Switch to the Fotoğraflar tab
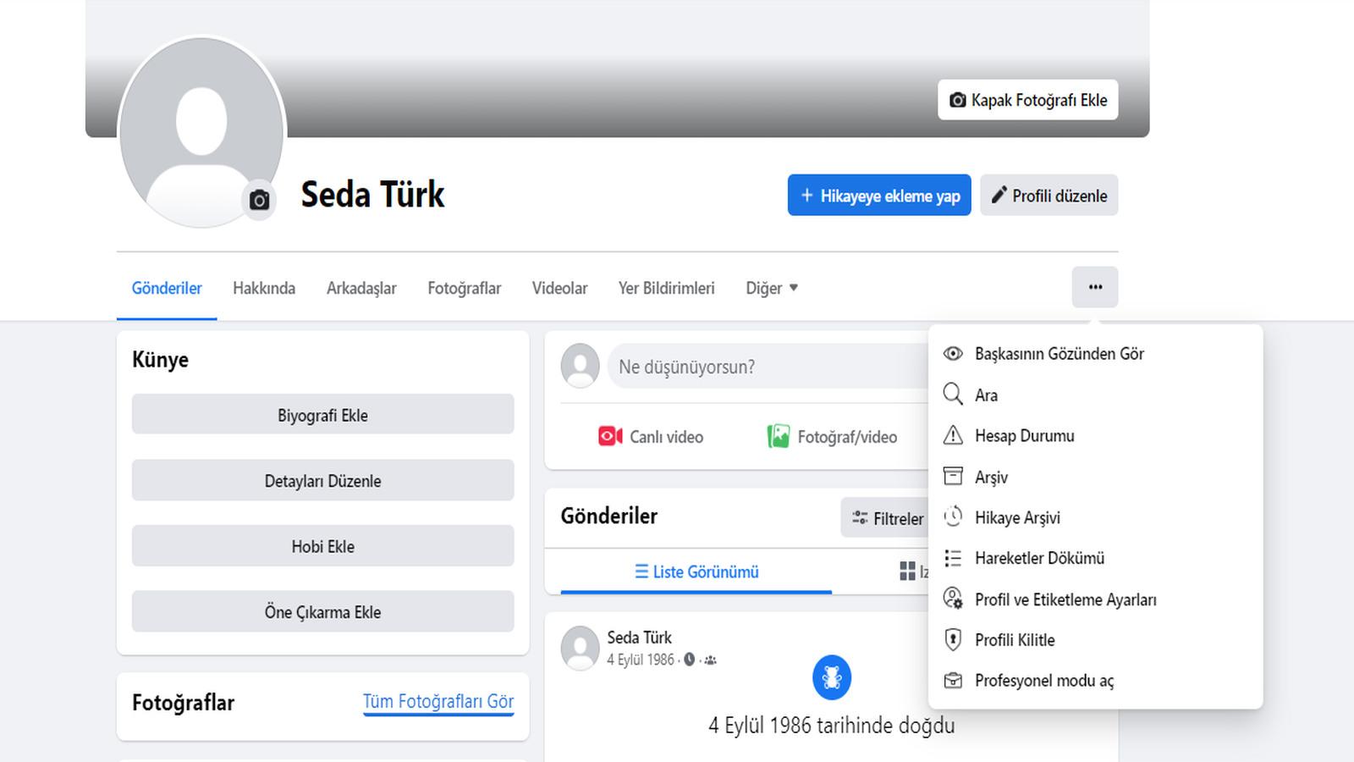 pos(464,288)
